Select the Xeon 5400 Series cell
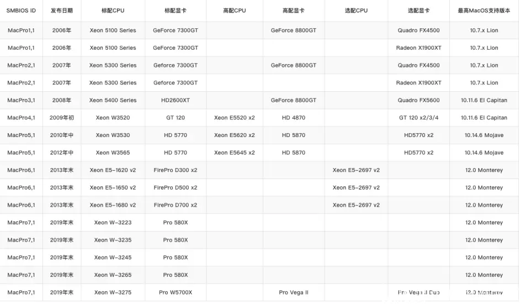The height and width of the screenshot is (304, 520). tap(113, 101)
